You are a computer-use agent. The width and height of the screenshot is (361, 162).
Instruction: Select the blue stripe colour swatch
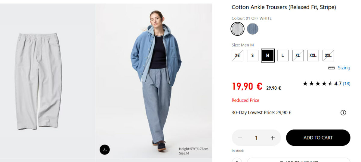(253, 29)
